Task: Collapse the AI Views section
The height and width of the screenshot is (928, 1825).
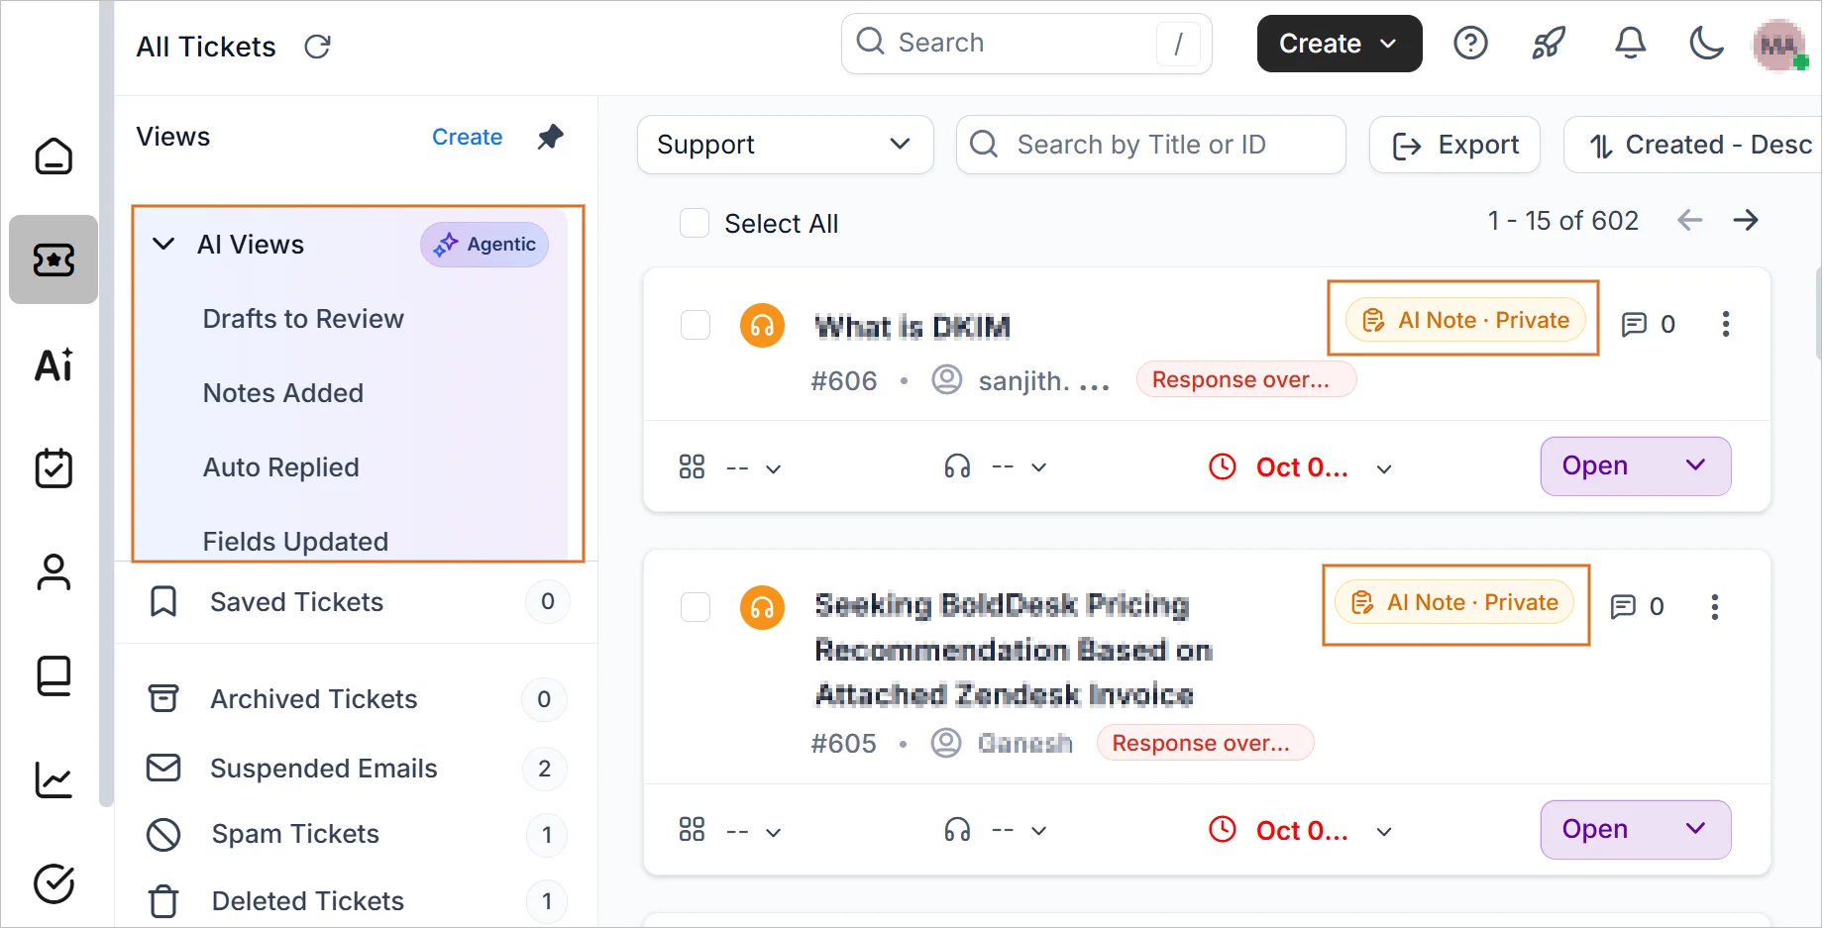Action: pyautogui.click(x=163, y=244)
